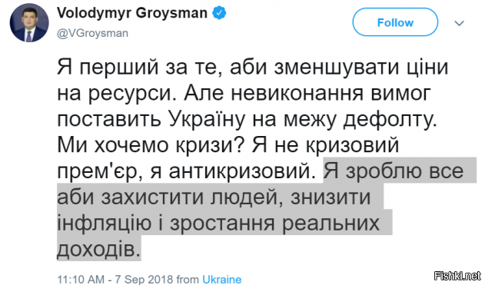Click the Volodymyr Groysman display name
The image size is (485, 285).
coord(132,13)
